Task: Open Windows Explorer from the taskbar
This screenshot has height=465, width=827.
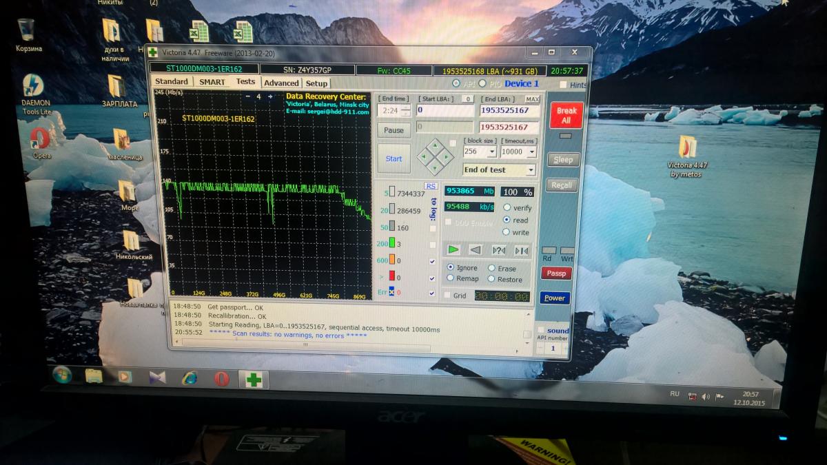Action: click(94, 376)
